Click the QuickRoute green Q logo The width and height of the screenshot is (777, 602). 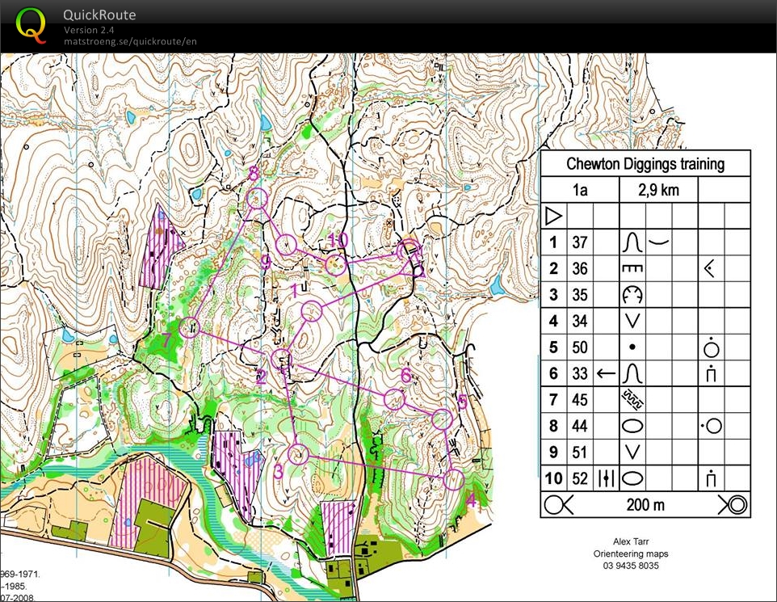tap(31, 24)
